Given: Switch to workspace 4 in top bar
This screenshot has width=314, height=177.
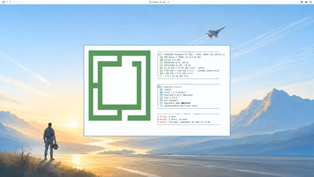Looking at the screenshot, I should point(18,2).
